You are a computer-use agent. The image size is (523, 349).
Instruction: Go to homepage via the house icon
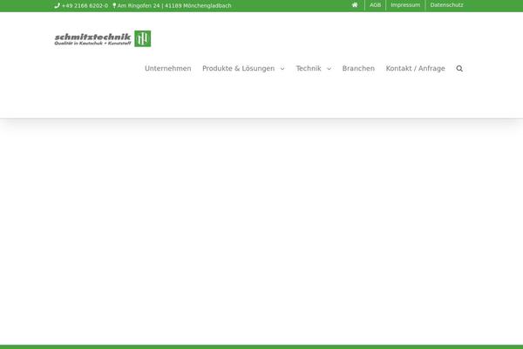click(x=355, y=5)
